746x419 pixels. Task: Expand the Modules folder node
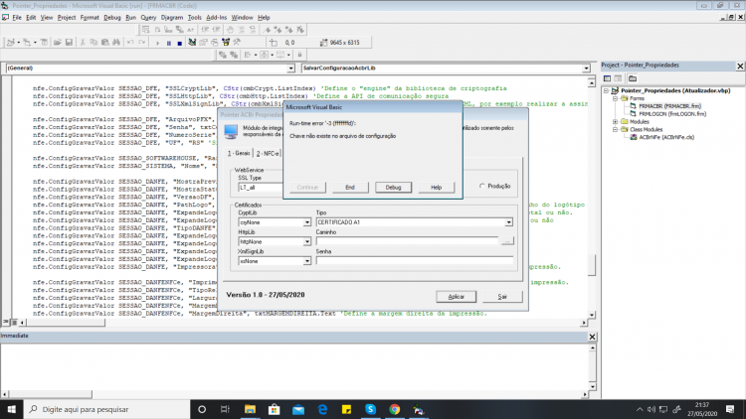pos(615,121)
